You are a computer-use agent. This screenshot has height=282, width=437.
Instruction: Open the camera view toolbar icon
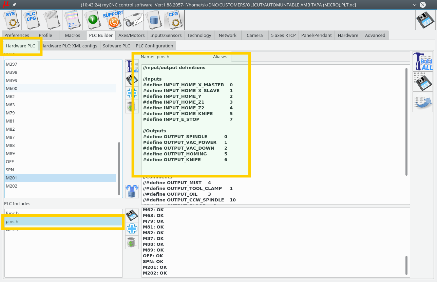coord(133,20)
